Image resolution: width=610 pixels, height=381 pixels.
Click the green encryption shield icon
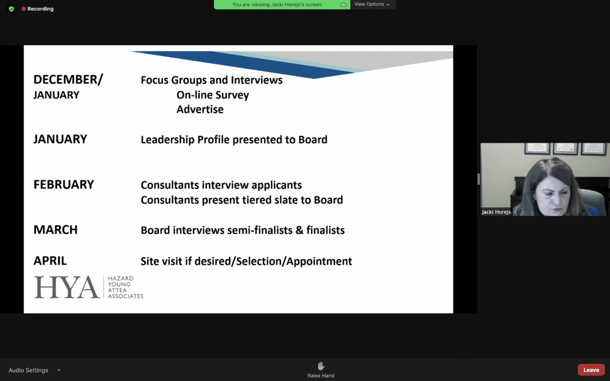(11, 9)
